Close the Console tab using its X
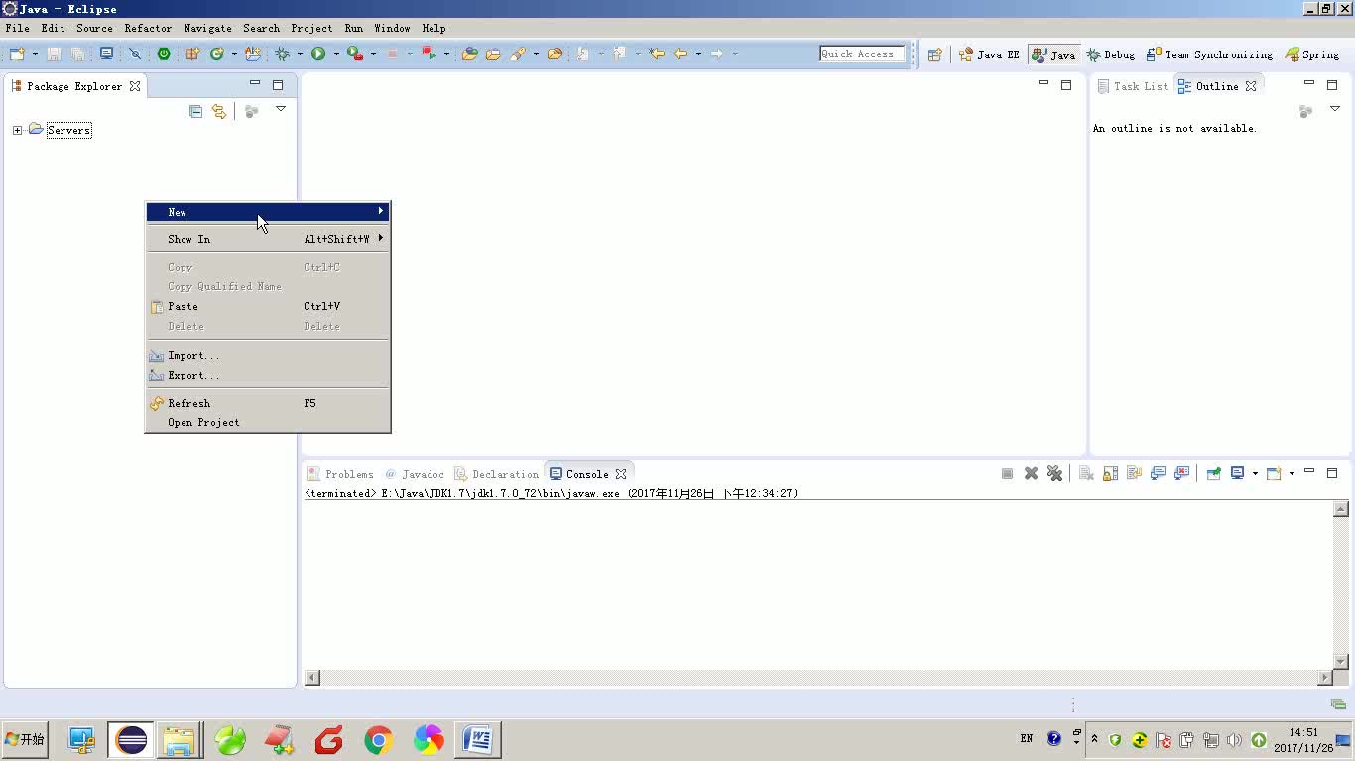This screenshot has height=761, width=1355. click(x=621, y=474)
